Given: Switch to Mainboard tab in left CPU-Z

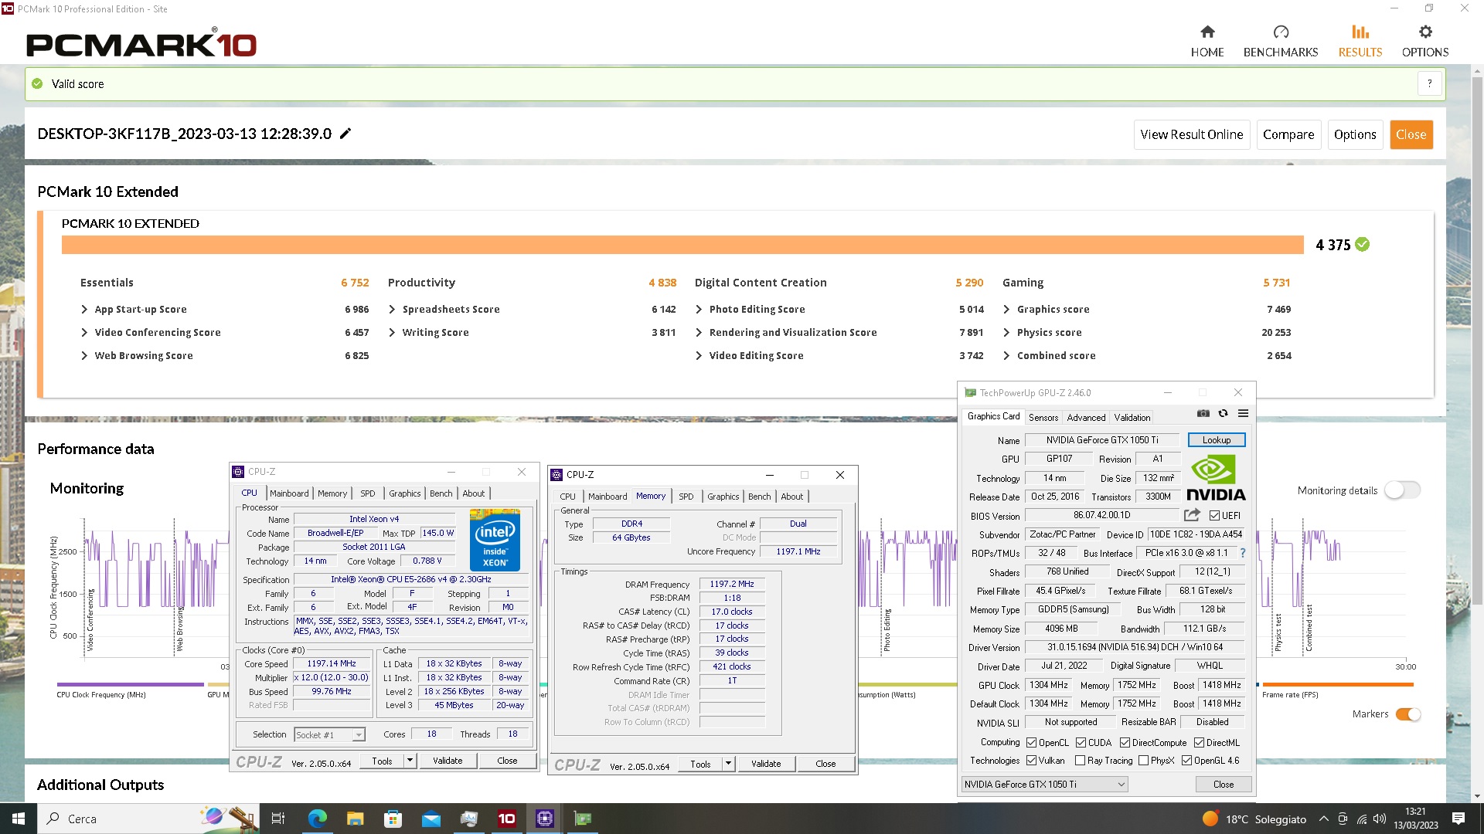Looking at the screenshot, I should coord(289,493).
